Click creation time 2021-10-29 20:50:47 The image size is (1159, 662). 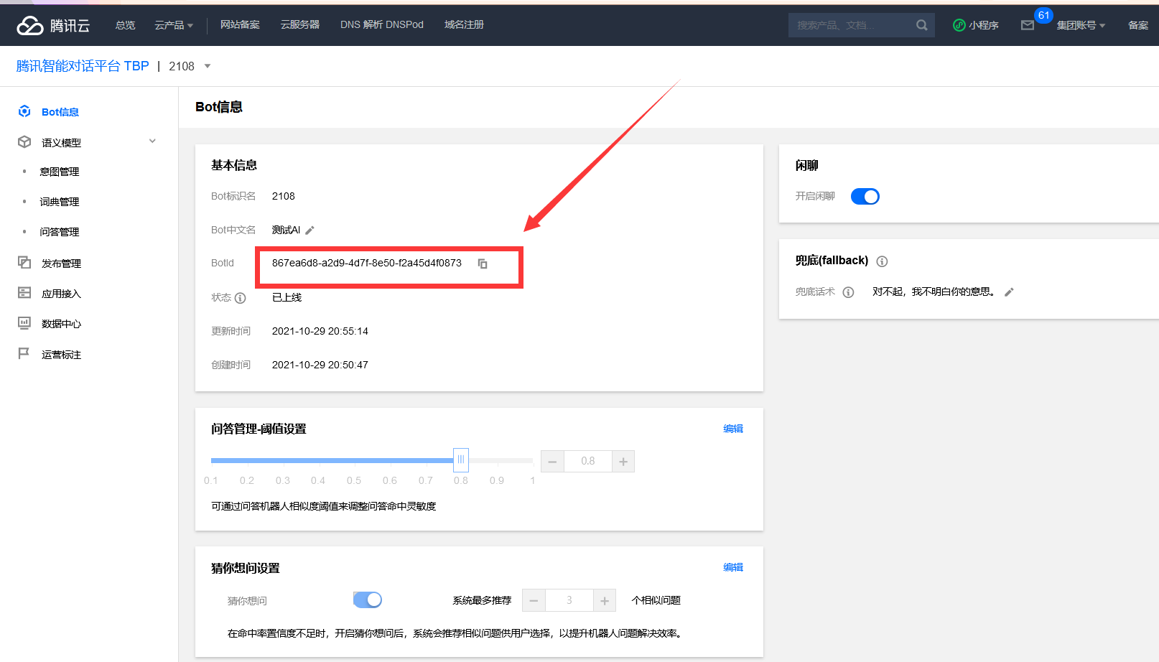(x=320, y=365)
